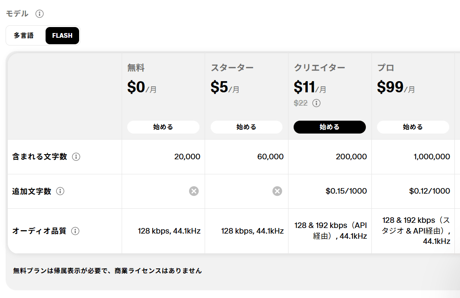Click the 1,000,000 included characters value
This screenshot has height=298, width=460.
[x=432, y=157]
